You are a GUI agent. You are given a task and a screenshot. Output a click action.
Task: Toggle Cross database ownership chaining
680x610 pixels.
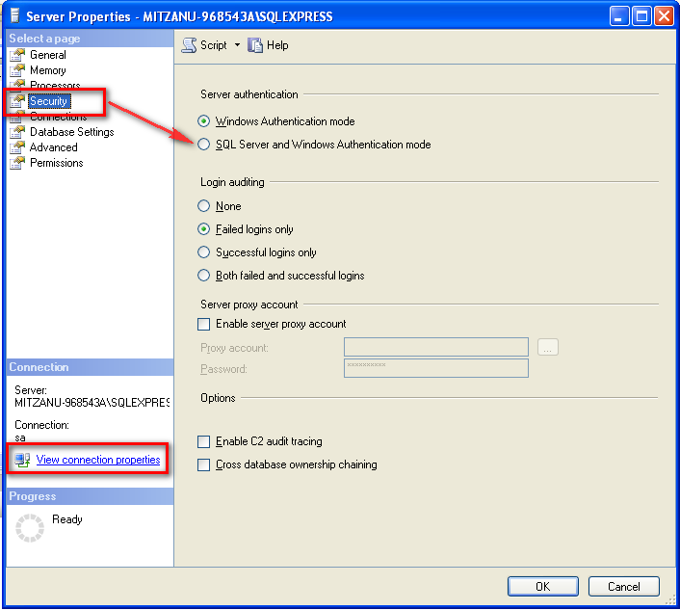204,464
